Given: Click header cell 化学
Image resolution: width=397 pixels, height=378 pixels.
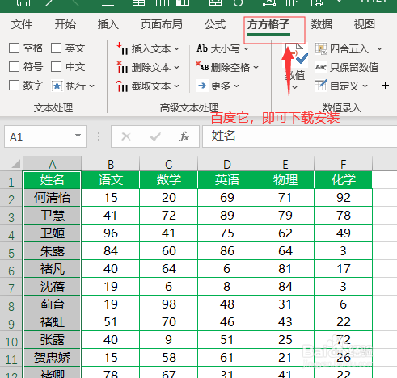Looking at the screenshot, I should (343, 180).
